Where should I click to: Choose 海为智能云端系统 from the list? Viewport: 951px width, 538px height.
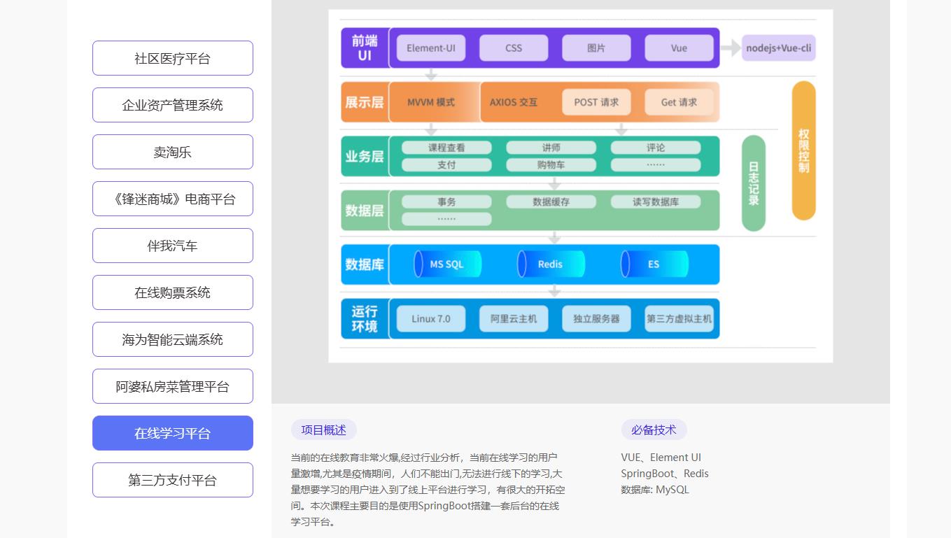tap(172, 339)
